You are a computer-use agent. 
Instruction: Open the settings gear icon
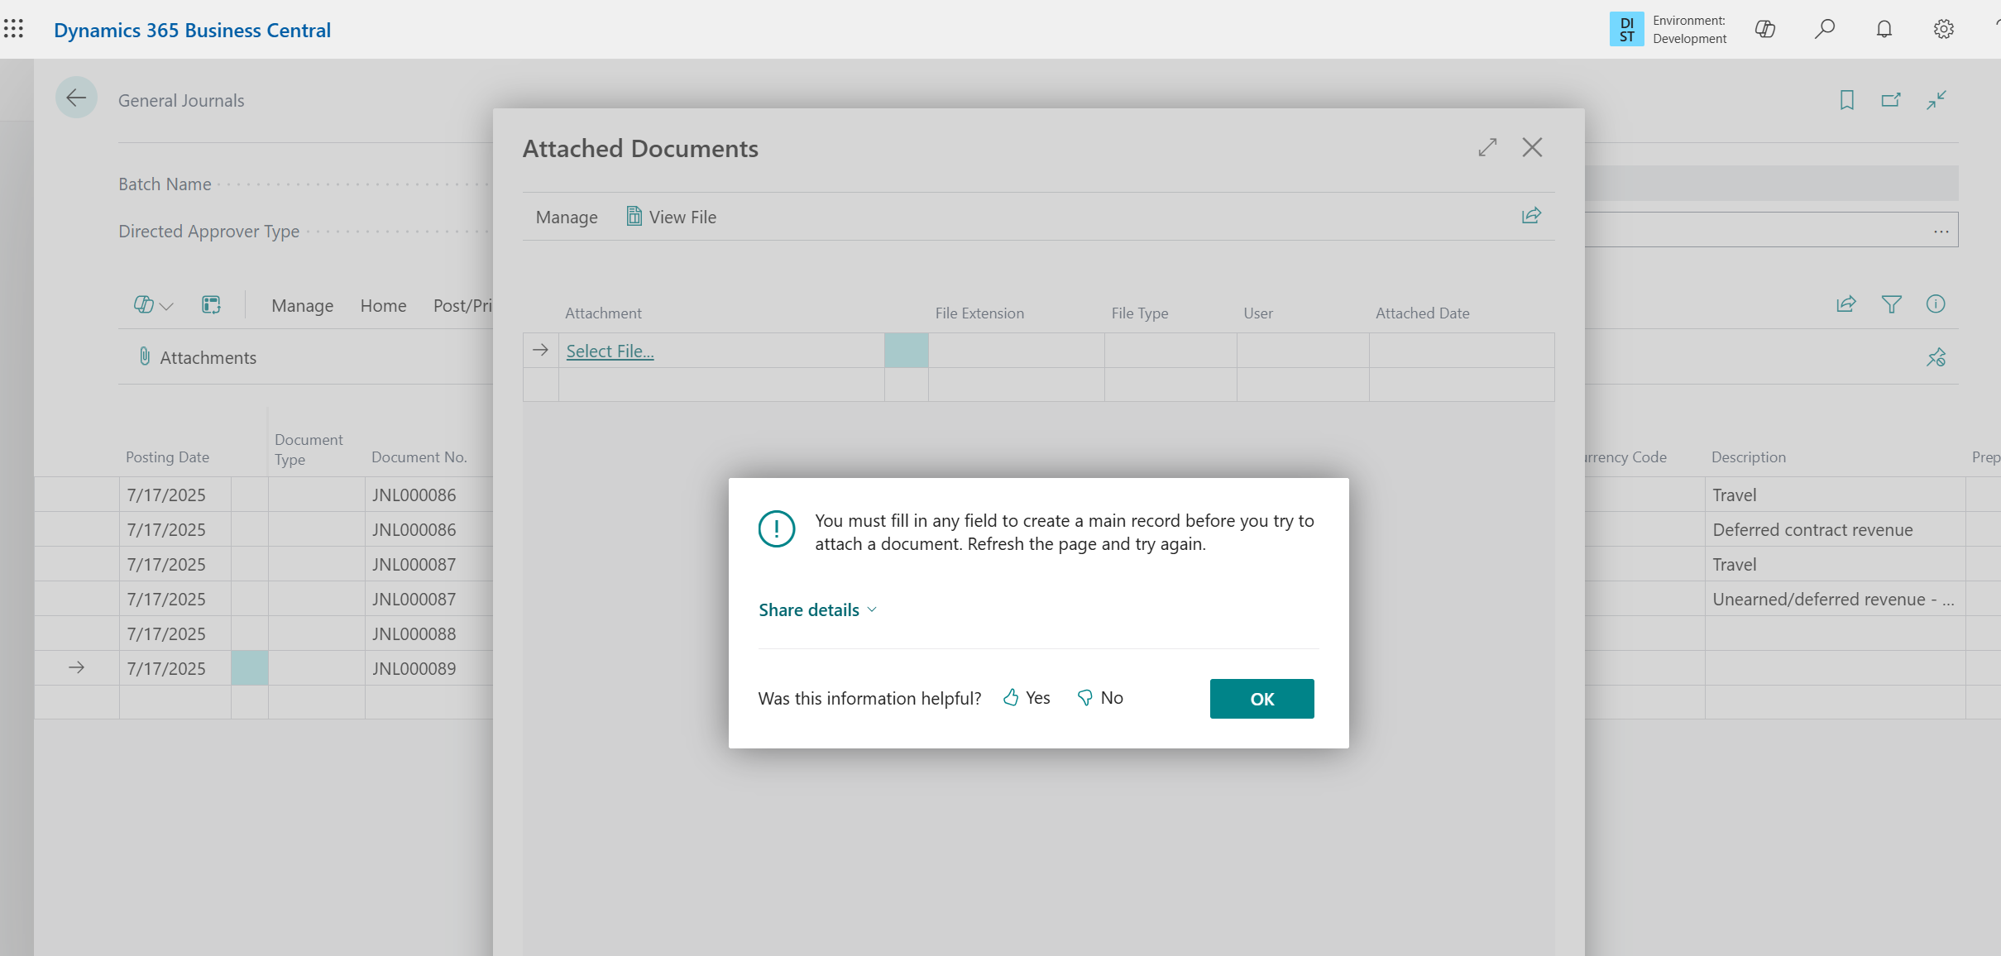click(1943, 30)
